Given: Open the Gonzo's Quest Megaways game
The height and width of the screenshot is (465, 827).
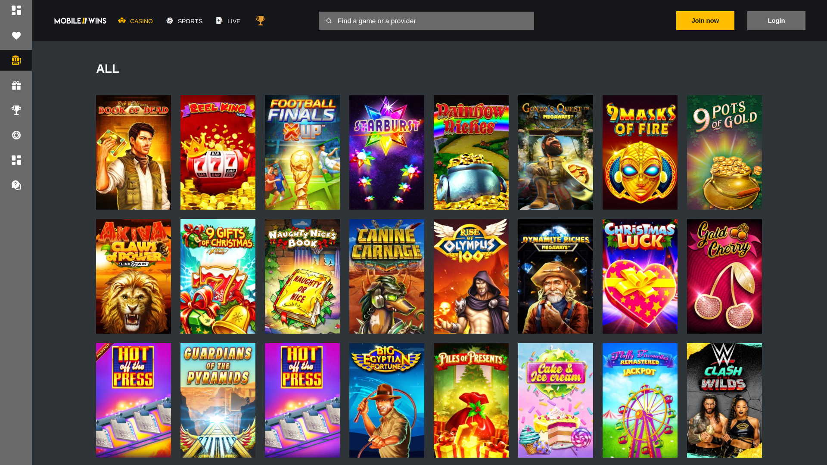Looking at the screenshot, I should point(555,152).
